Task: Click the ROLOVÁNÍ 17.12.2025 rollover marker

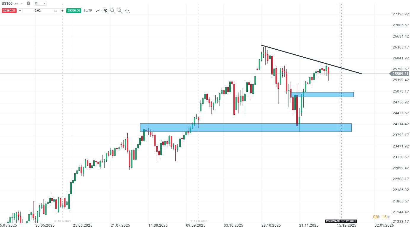Action: [341, 221]
